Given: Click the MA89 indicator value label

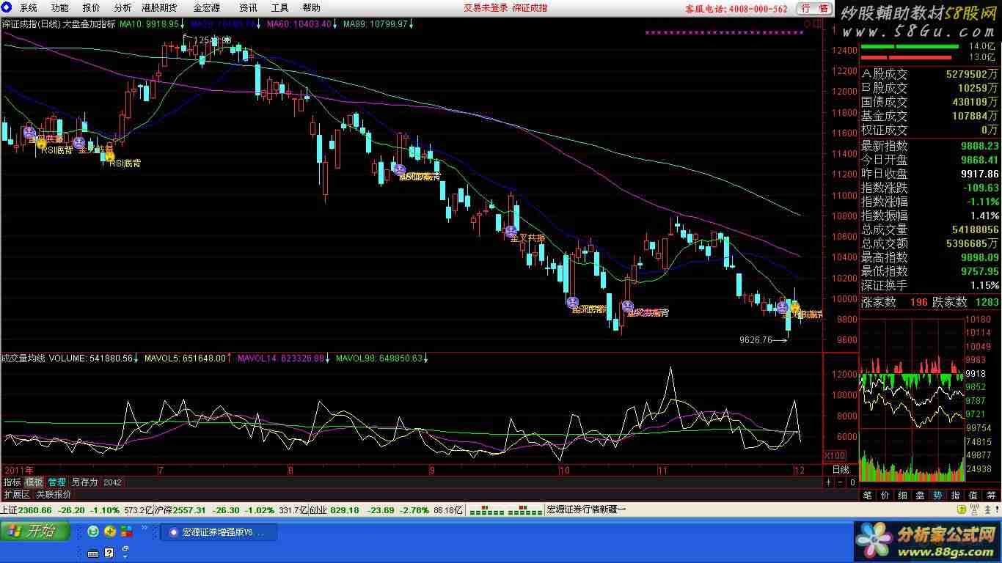Looking at the screenshot, I should [378, 24].
